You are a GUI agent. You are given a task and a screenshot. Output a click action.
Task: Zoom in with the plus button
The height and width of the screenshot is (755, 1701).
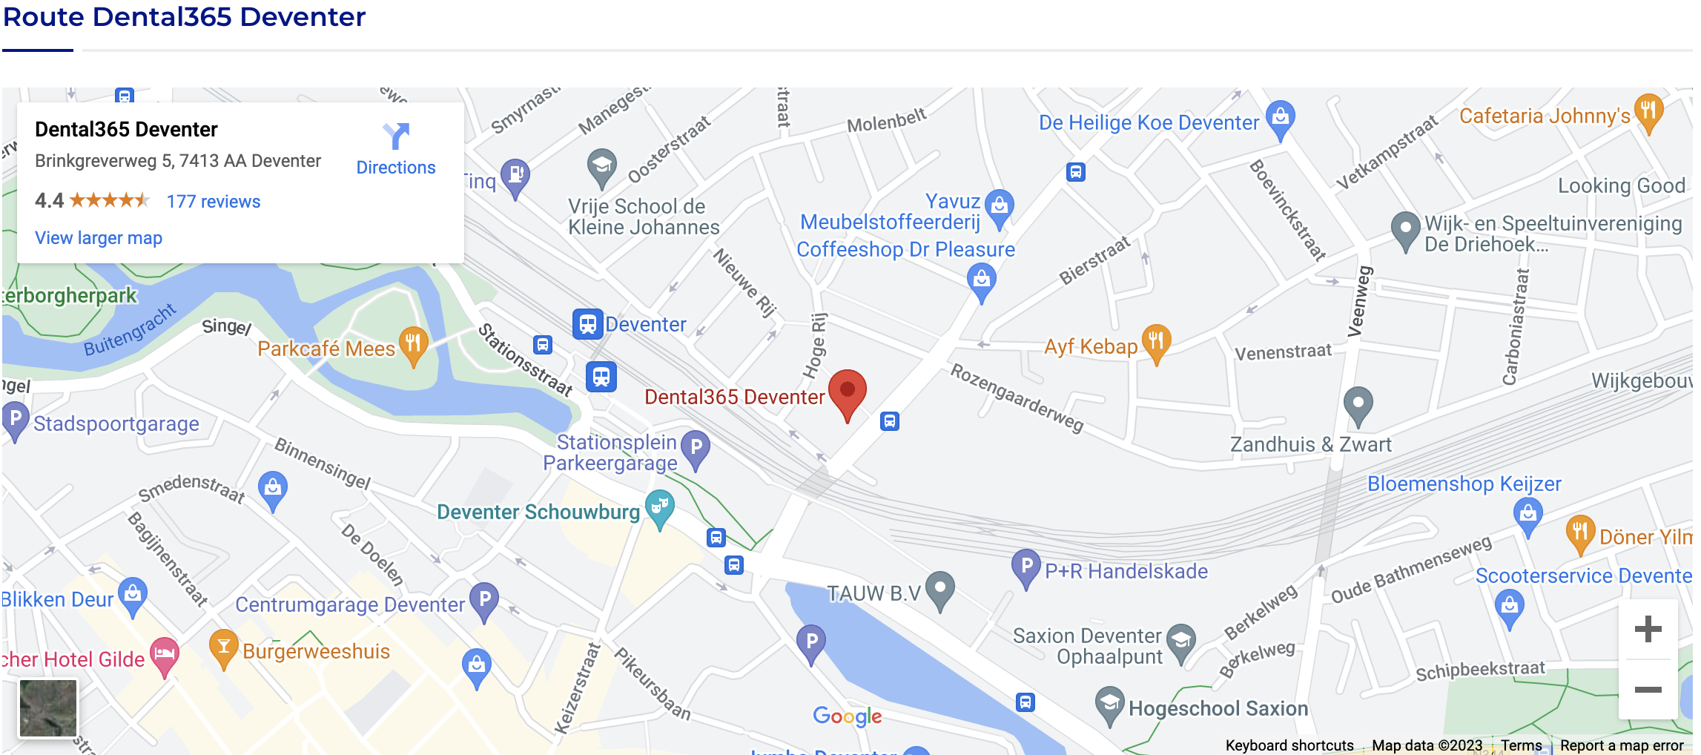coord(1648,630)
